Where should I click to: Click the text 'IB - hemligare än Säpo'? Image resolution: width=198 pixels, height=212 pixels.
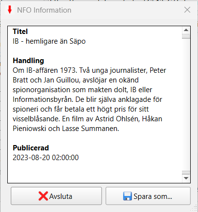tap(49, 41)
